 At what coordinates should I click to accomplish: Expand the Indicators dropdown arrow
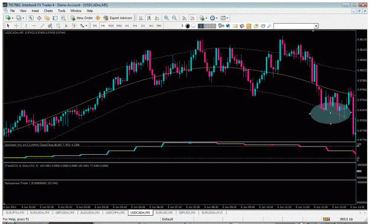click(x=206, y=18)
